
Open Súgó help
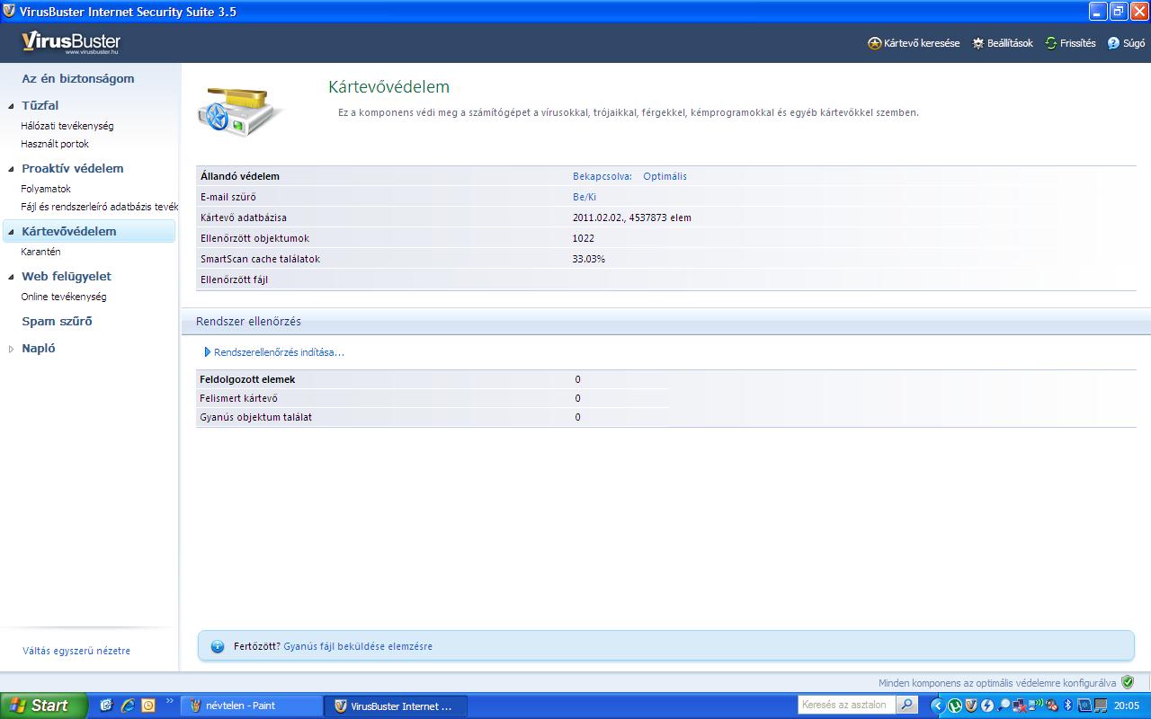click(1126, 43)
